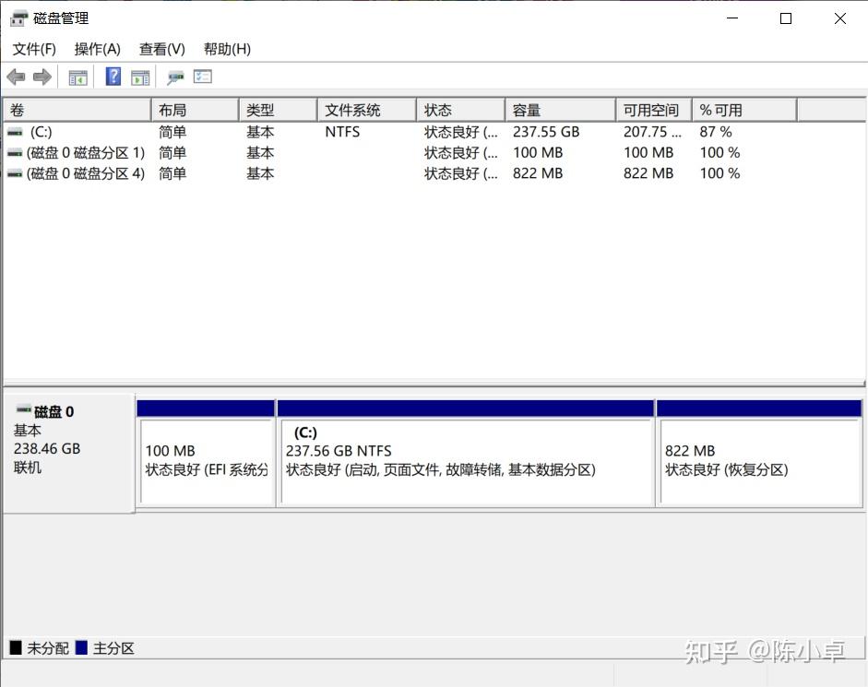Click the drive icon for 磁盘 0 磁盘分区 1

click(13, 152)
